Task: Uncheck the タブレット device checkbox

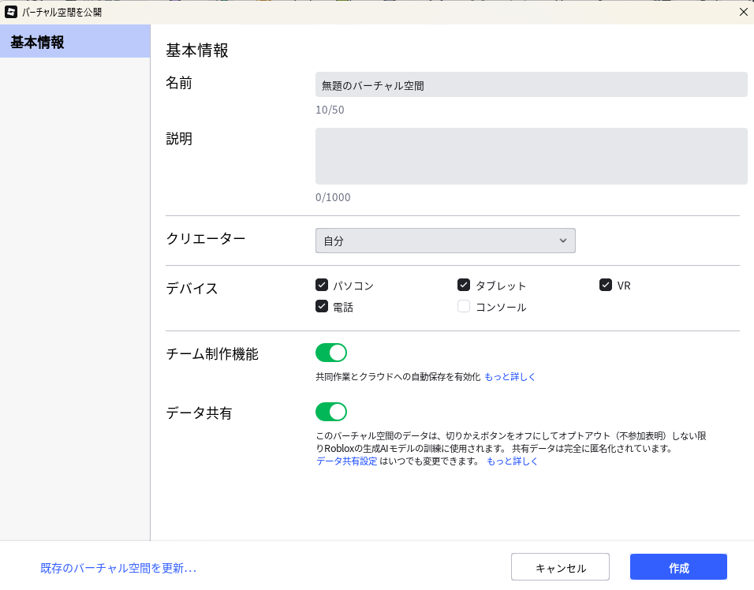Action: coord(464,285)
